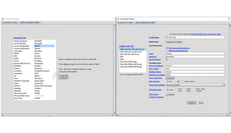Click left Connection Wizard title bar icon

[x=3, y=19]
